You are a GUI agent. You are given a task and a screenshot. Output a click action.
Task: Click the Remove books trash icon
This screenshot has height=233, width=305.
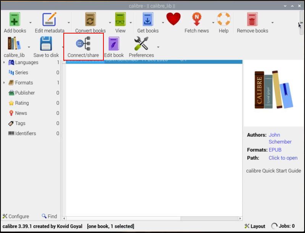(x=252, y=19)
